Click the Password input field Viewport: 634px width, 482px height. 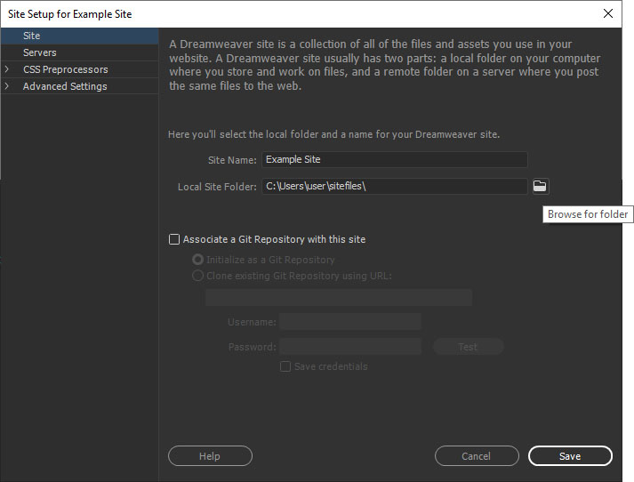coord(349,347)
